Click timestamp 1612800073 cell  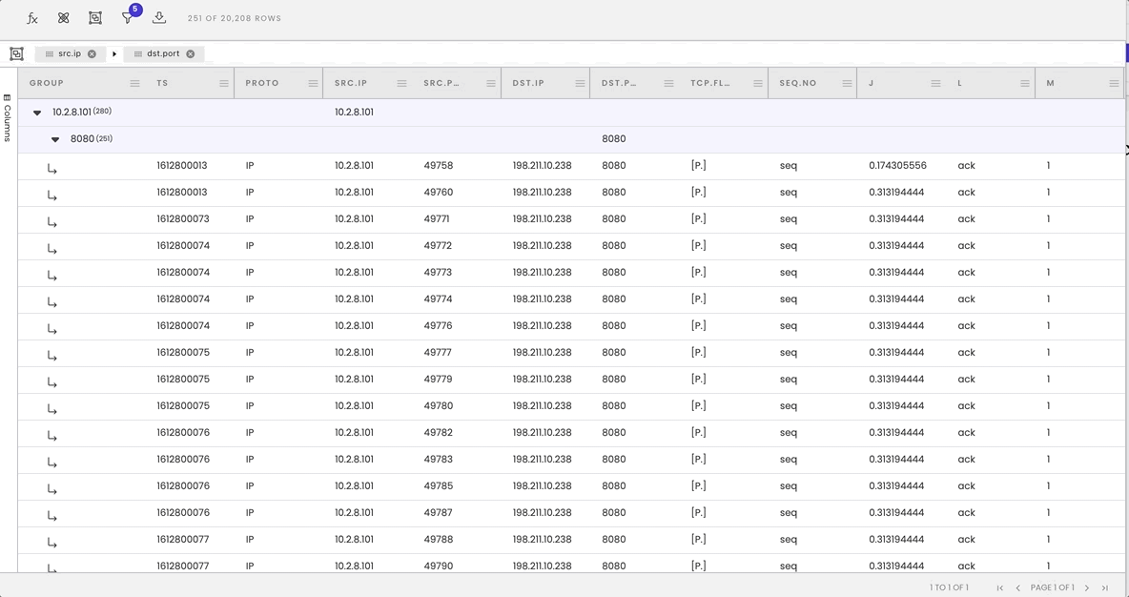tap(183, 219)
